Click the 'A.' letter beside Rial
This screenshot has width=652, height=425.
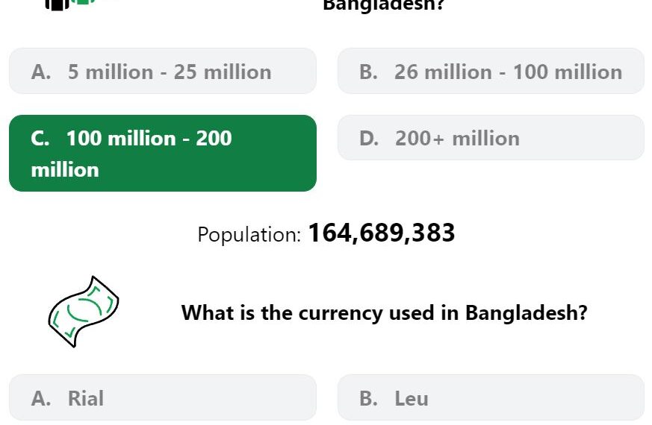tap(41, 398)
